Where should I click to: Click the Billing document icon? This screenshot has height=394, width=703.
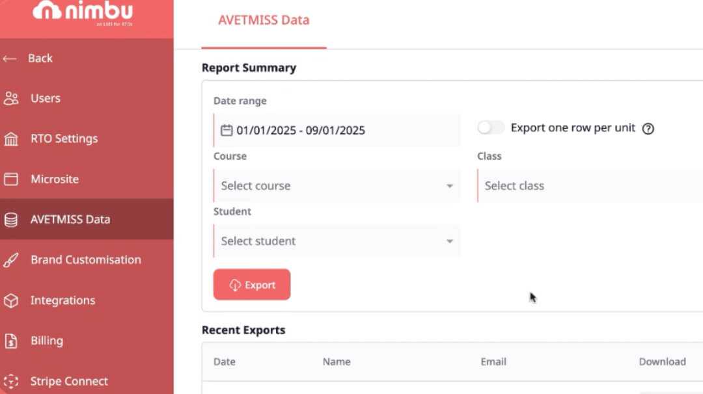coord(10,341)
